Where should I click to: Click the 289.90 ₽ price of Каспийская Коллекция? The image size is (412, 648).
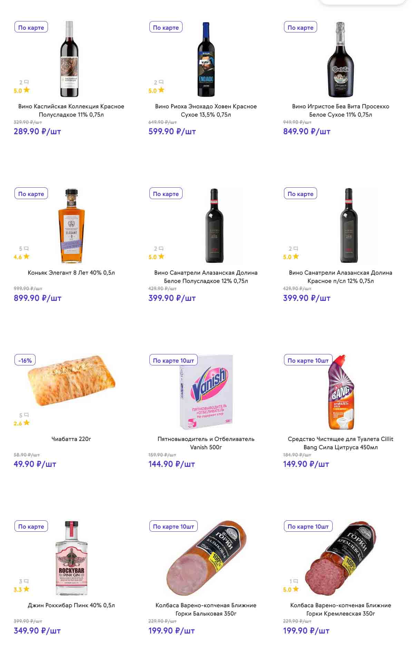37,131
